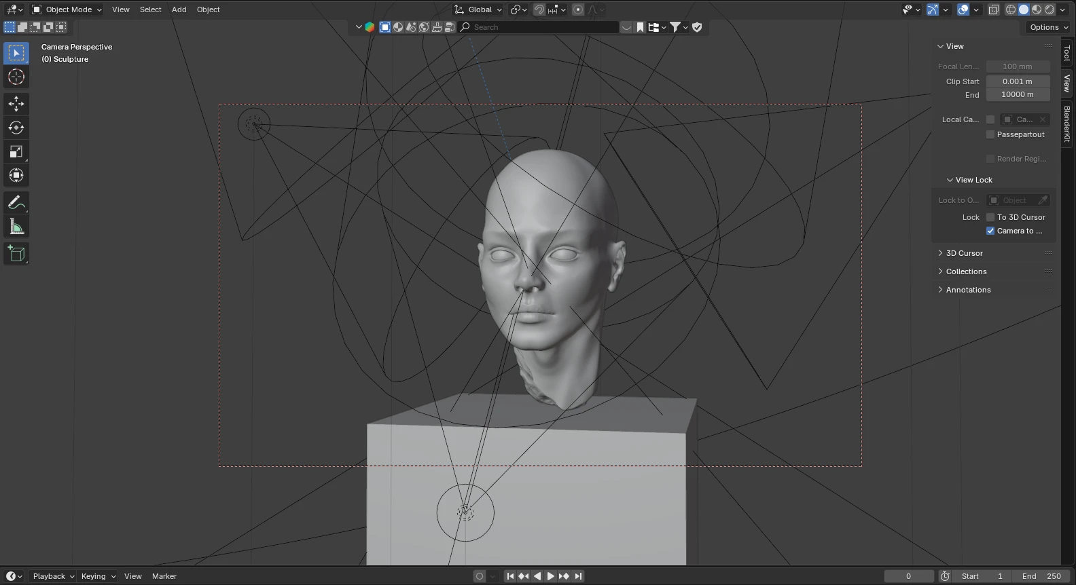The image size is (1076, 585).
Task: Enable the Passepartout checkbox
Action: pyautogui.click(x=990, y=134)
